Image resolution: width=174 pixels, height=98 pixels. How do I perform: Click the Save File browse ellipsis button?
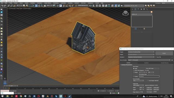pyautogui.click(x=172, y=57)
